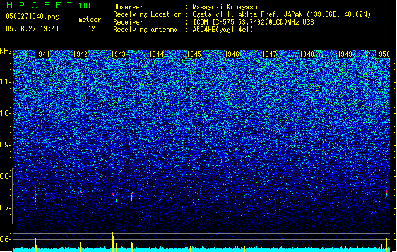397x252 pixels.
Task: Click the 1948 time label
Action: pos(307,54)
